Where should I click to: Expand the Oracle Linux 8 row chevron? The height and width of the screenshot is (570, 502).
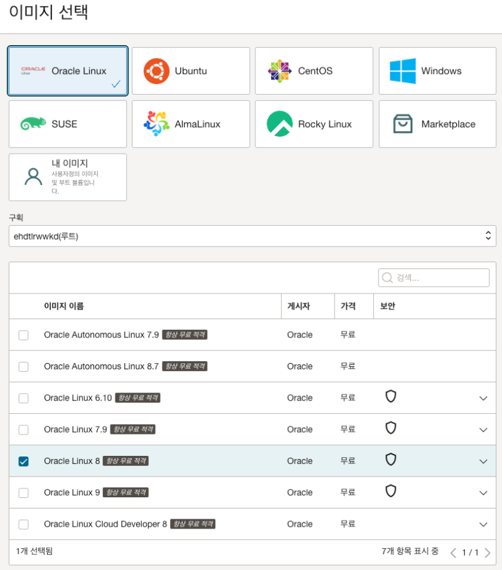tap(483, 462)
